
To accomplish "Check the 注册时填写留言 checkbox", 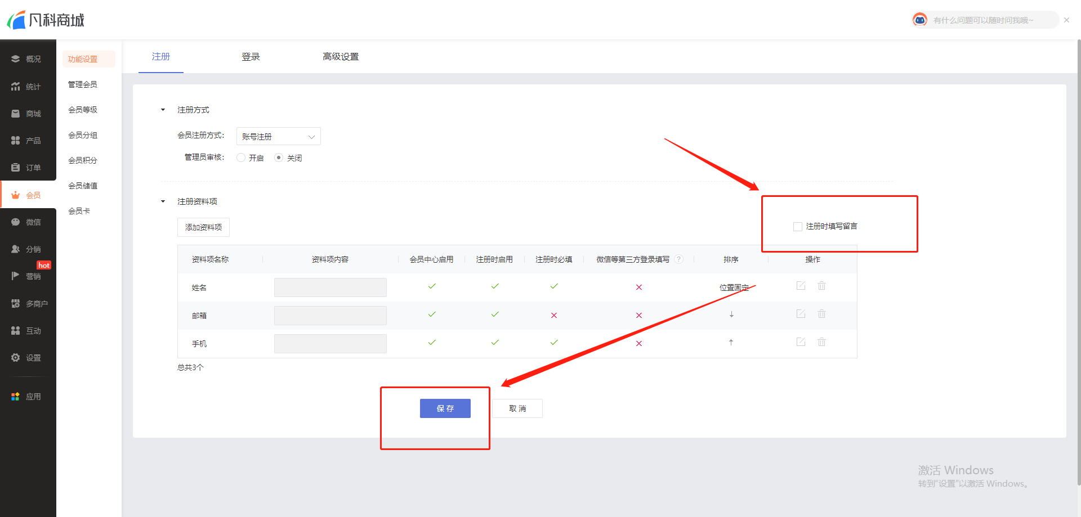I will 798,227.
